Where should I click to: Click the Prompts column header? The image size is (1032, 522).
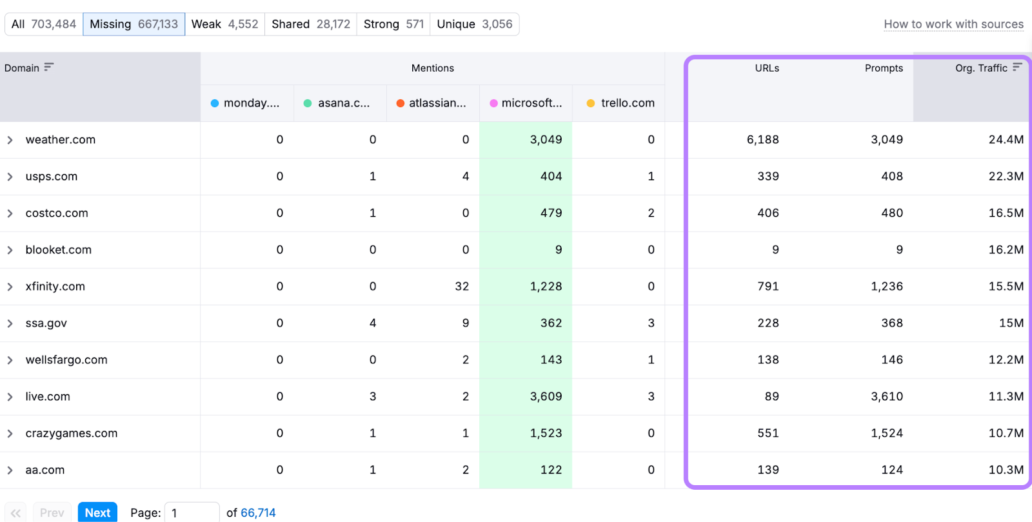[884, 68]
